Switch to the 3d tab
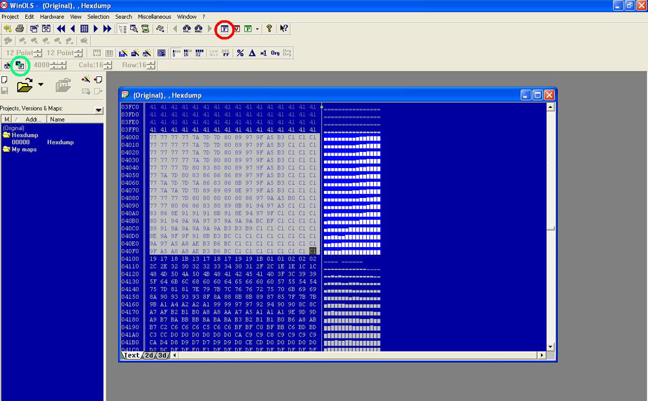 (x=163, y=355)
